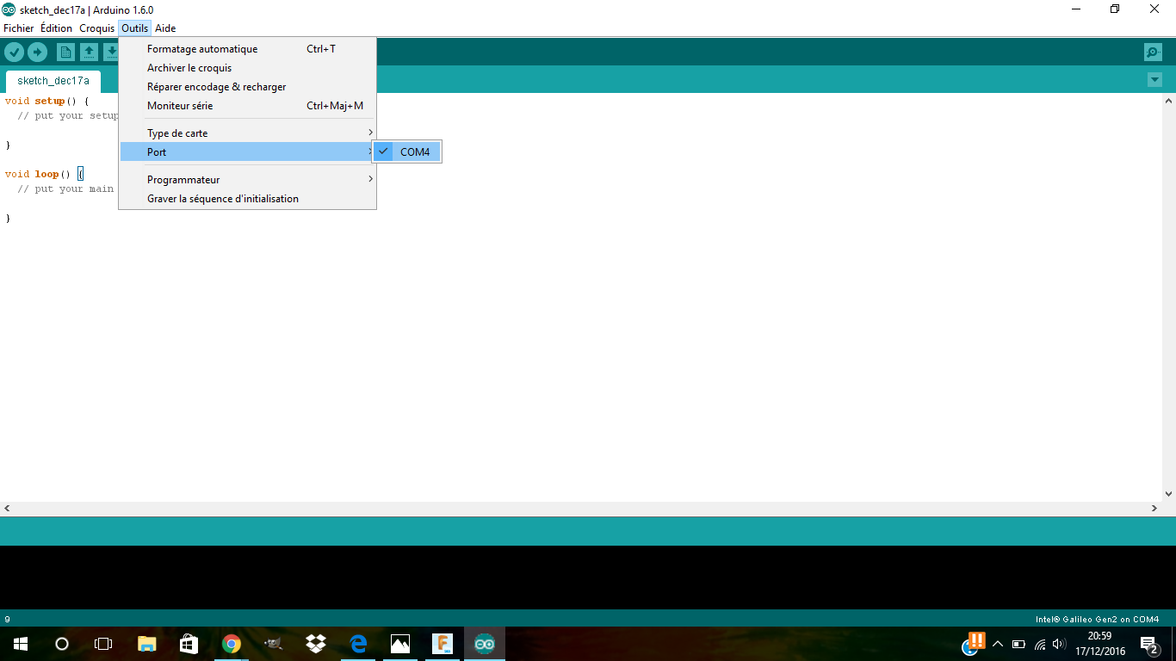Screen dimensions: 1176x661
Task: Open File Explorer from the taskbar
Action: click(x=146, y=644)
